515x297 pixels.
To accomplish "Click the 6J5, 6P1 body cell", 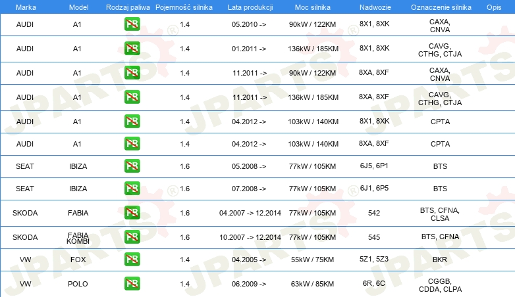I will pyautogui.click(x=374, y=166).
